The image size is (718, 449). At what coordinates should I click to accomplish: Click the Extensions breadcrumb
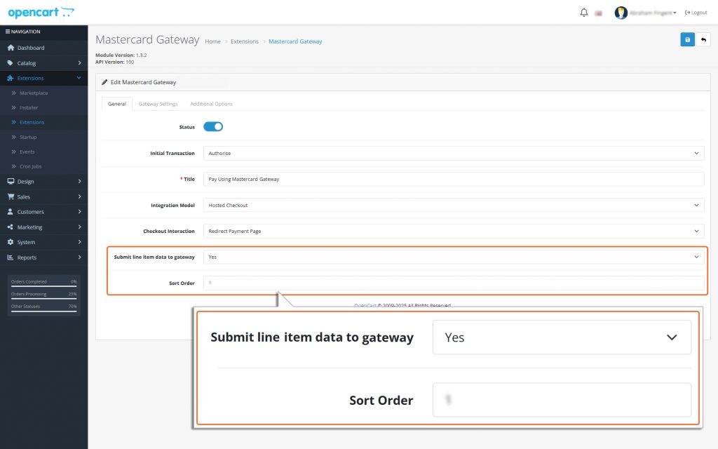(x=245, y=41)
